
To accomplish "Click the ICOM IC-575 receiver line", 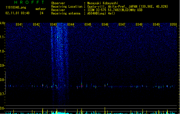I will (115, 10).
